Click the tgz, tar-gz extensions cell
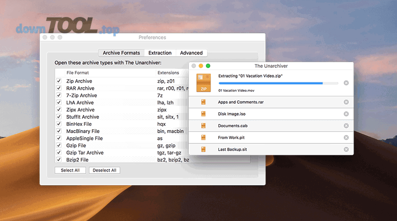The width and height of the screenshot is (397, 221). (x=169, y=153)
